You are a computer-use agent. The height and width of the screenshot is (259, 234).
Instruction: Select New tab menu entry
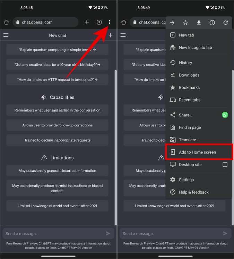[199, 35]
